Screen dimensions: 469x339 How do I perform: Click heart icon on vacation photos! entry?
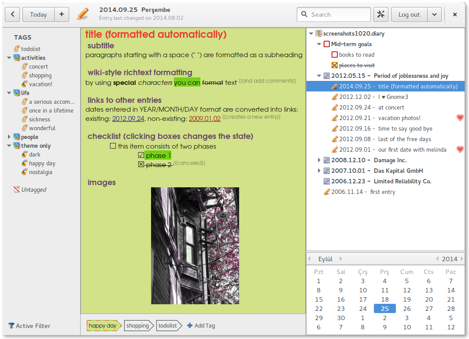pyautogui.click(x=460, y=118)
